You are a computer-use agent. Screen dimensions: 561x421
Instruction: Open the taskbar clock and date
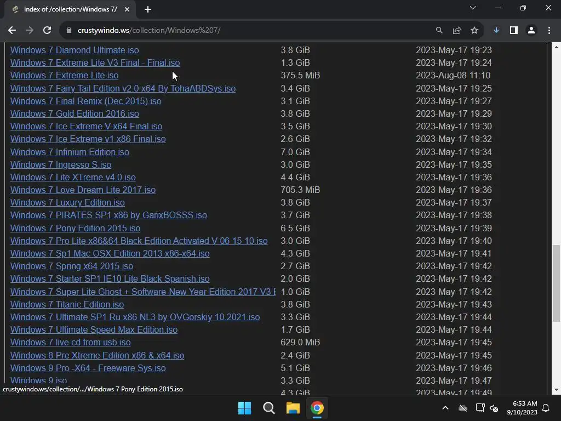pyautogui.click(x=522, y=408)
